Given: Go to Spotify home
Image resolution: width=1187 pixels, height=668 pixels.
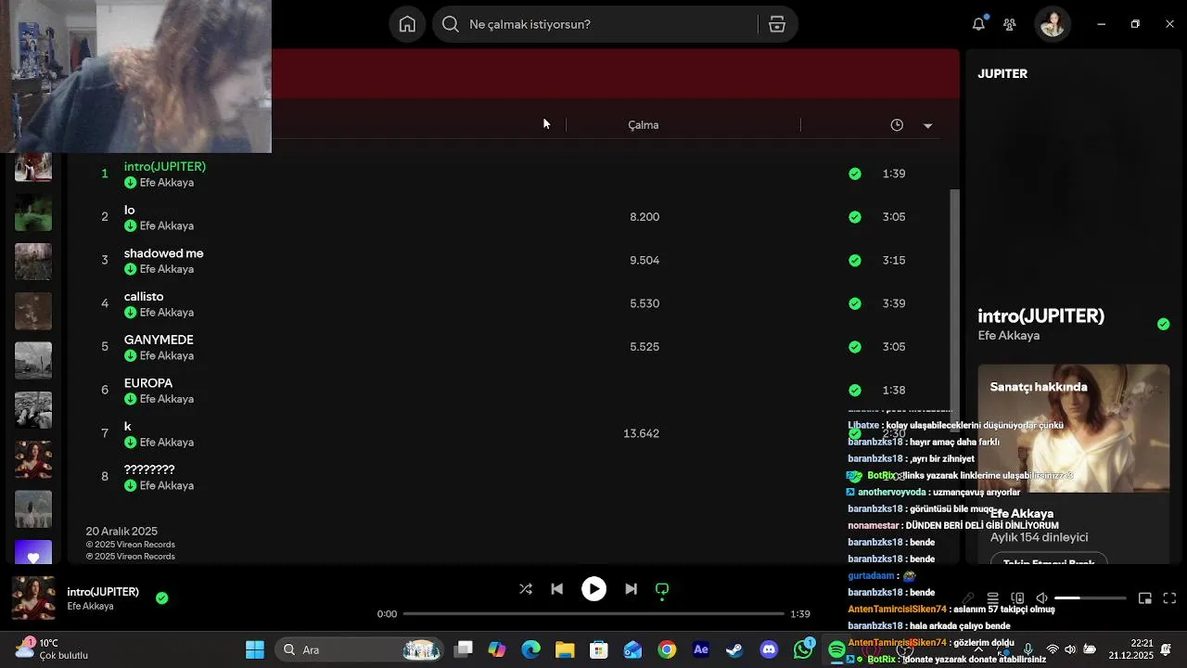Looking at the screenshot, I should coord(407,24).
